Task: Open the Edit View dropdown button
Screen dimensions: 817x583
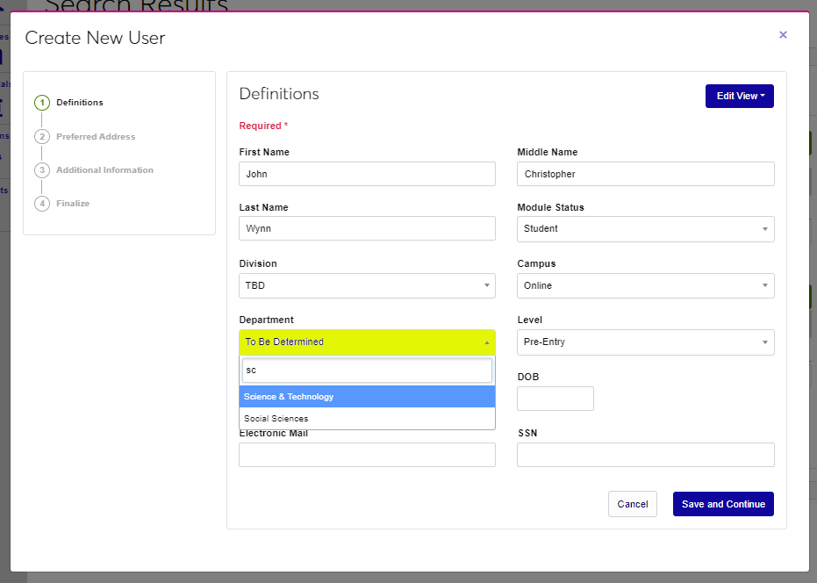Action: point(739,96)
